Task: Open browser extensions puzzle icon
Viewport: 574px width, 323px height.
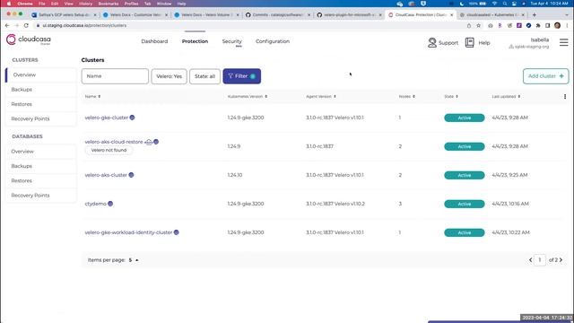Action: pyautogui.click(x=538, y=26)
